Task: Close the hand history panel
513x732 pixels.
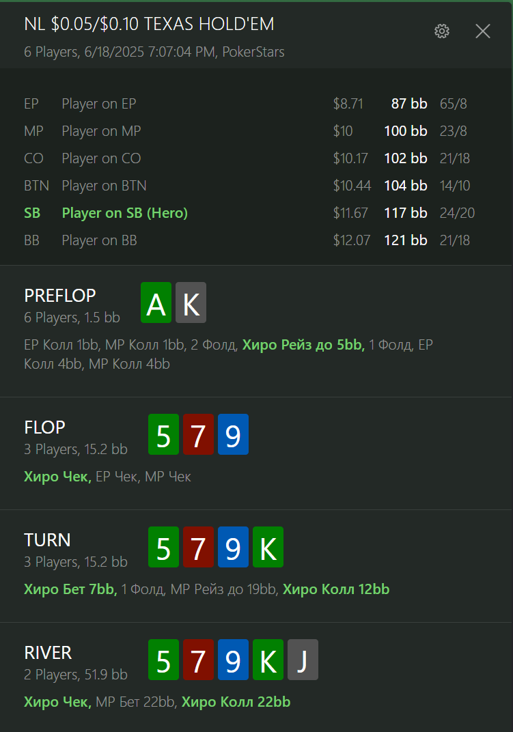Action: click(x=483, y=31)
